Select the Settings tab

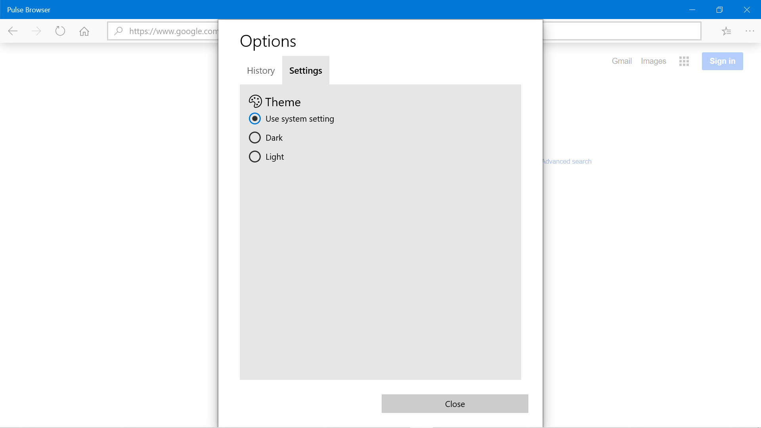[x=306, y=70]
